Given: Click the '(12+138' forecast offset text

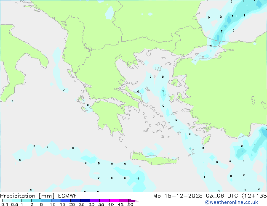Looking at the screenshot, I should tap(254, 196).
